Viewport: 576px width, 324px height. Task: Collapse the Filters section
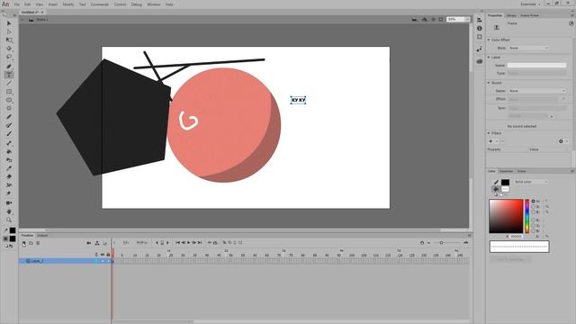489,133
